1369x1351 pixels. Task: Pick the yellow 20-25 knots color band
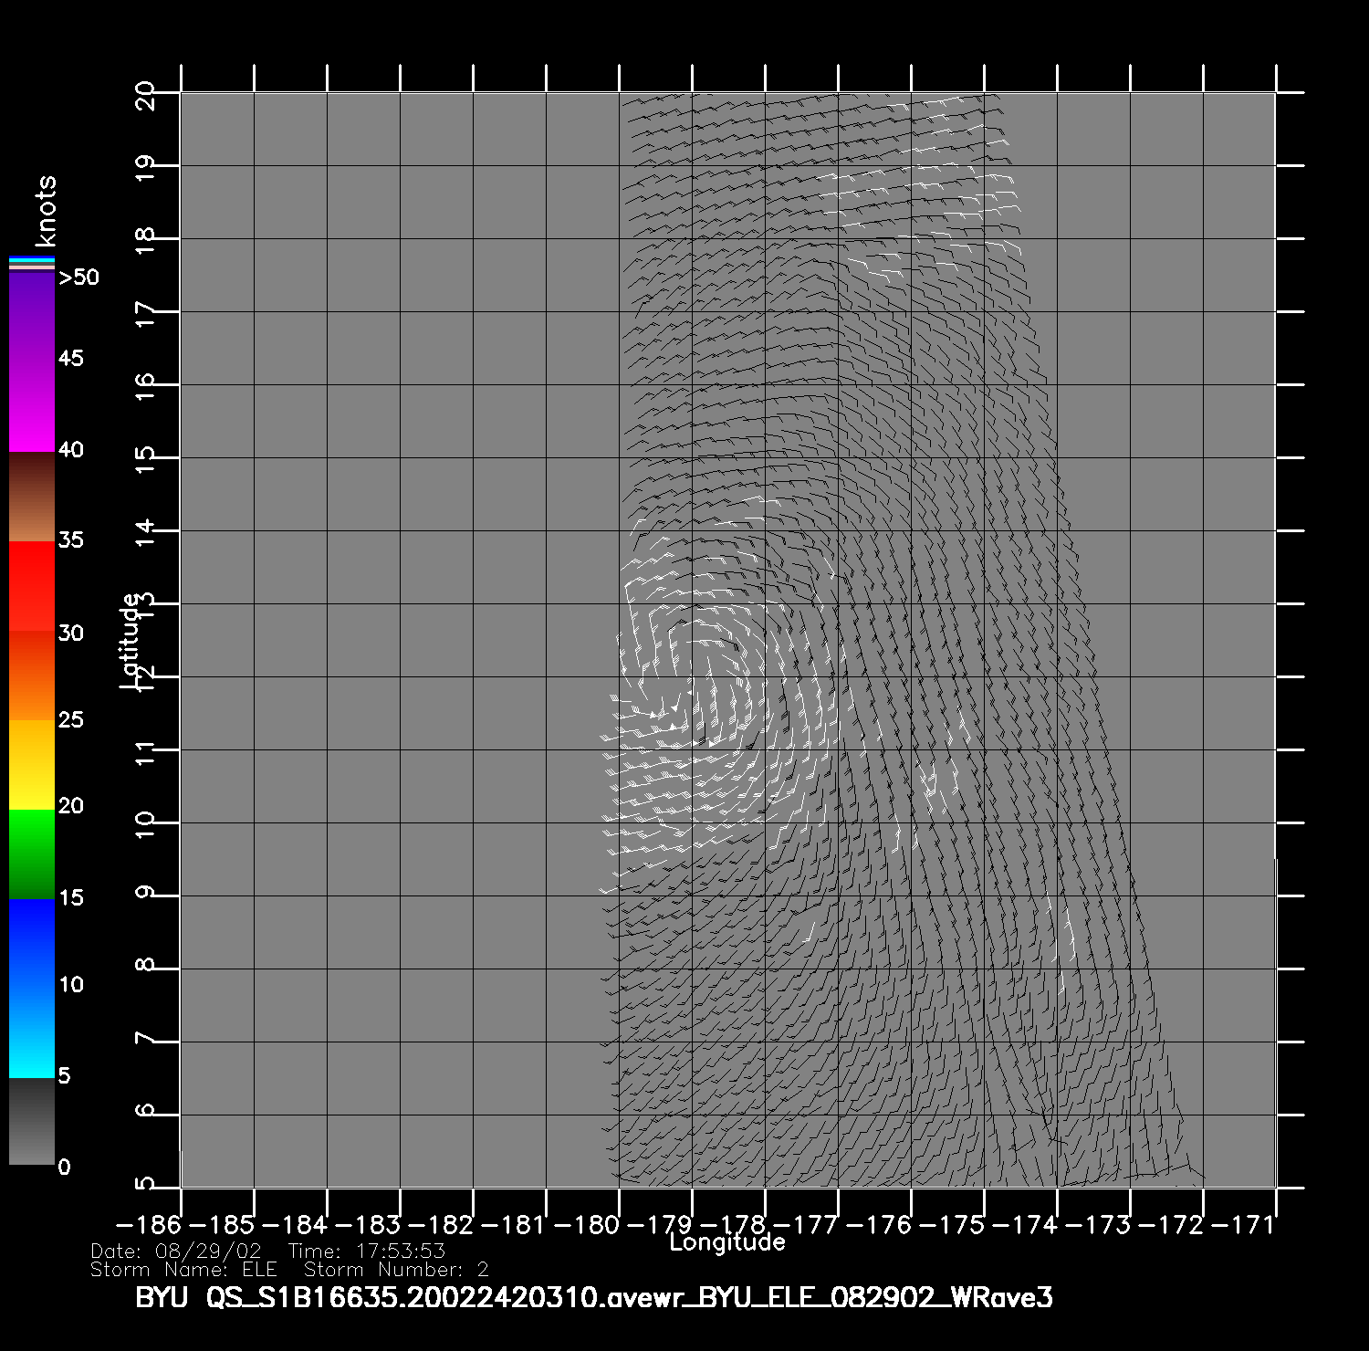[x=32, y=765]
